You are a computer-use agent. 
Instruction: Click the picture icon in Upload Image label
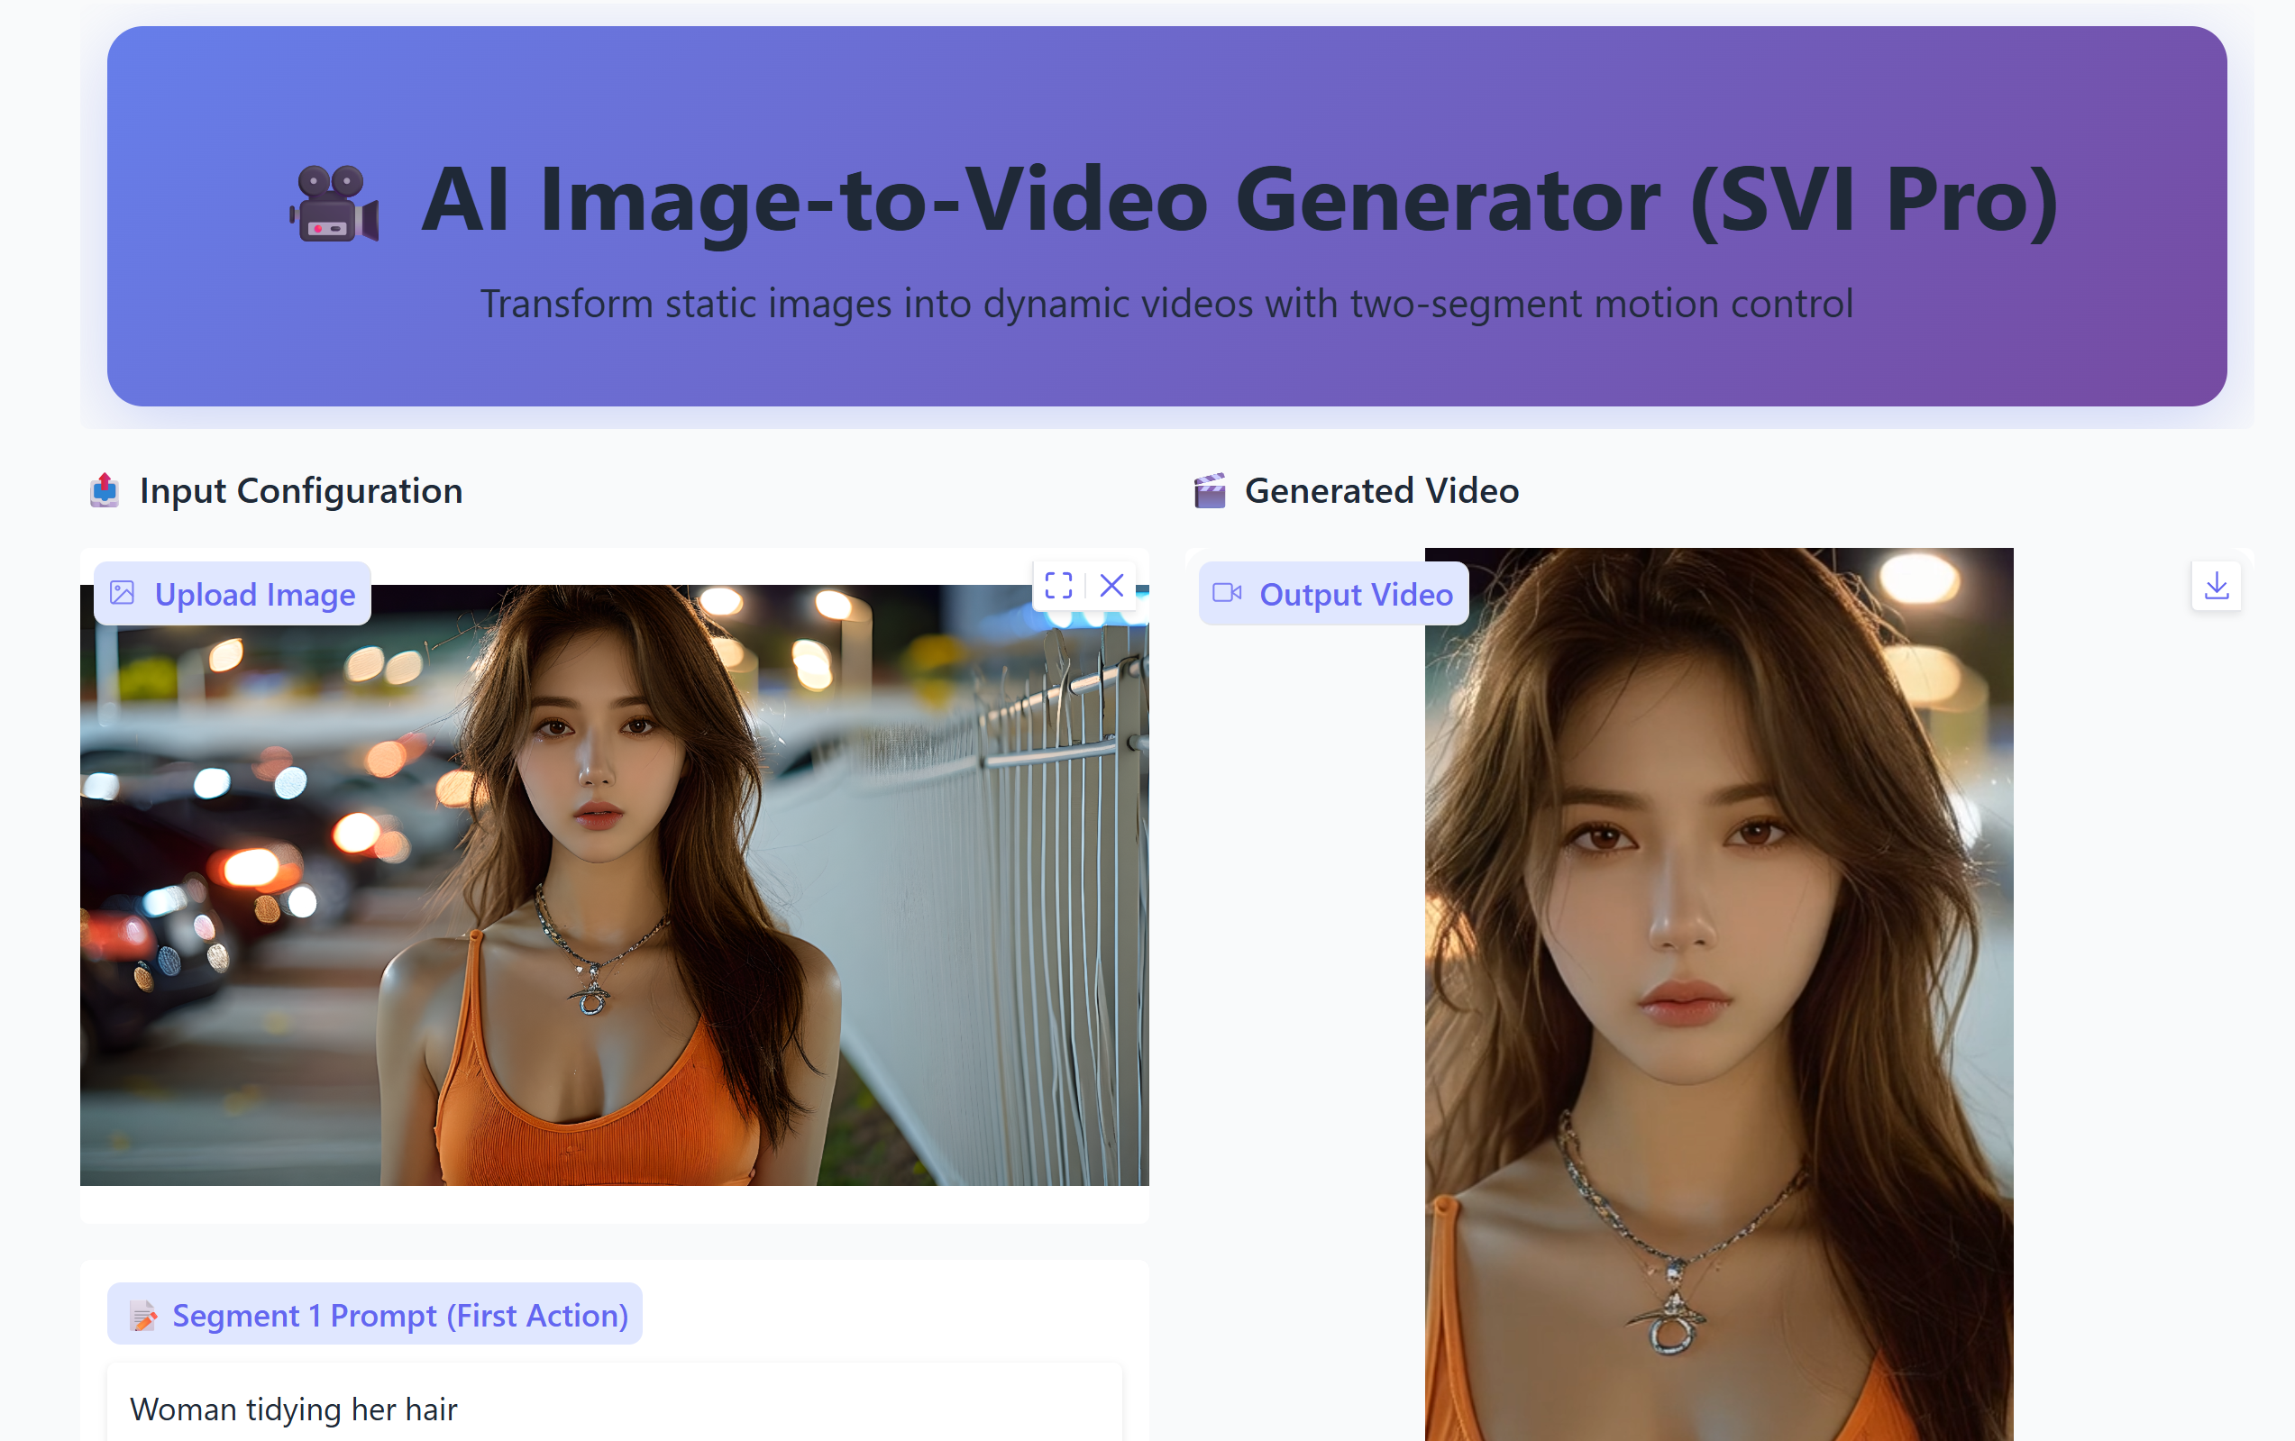122,593
